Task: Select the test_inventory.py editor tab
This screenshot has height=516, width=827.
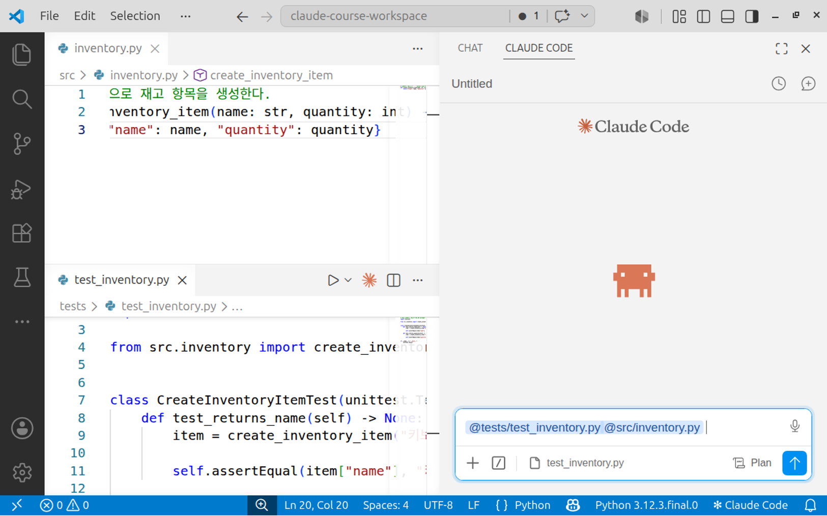Action: [x=121, y=280]
